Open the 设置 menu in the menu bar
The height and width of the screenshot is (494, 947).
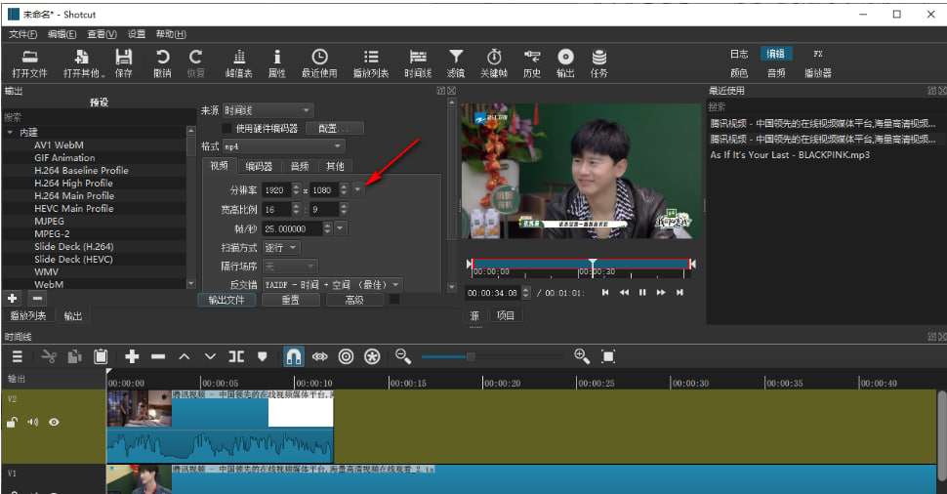pos(137,34)
